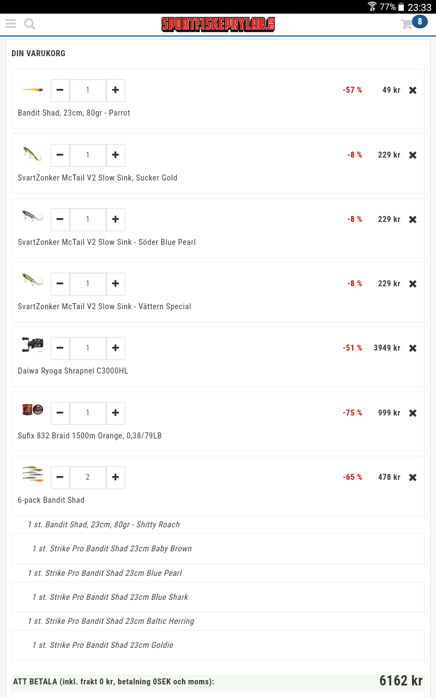Open the hamburger menu
This screenshot has width=436, height=698.
point(10,24)
